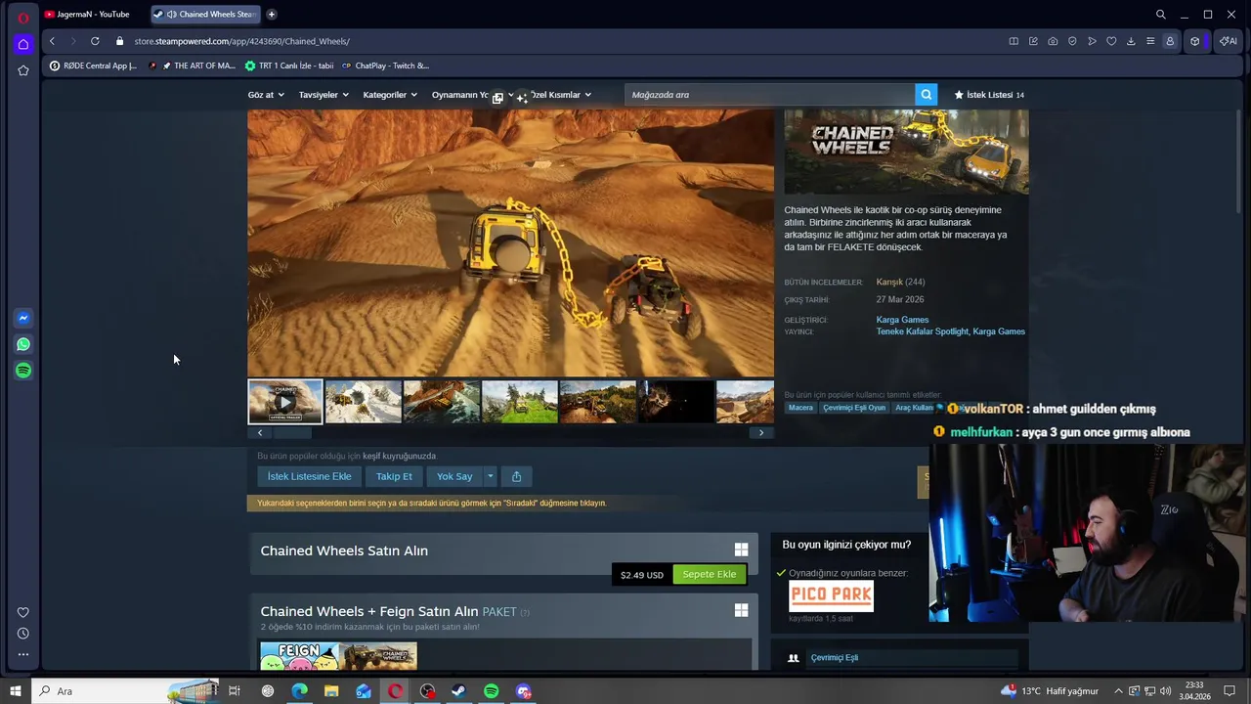Reload the Steam page
The image size is (1251, 704).
[95, 41]
